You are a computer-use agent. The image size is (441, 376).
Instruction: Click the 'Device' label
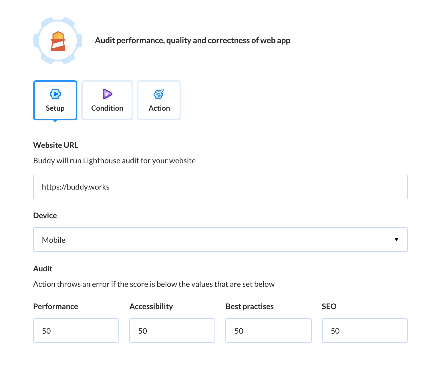(x=45, y=216)
